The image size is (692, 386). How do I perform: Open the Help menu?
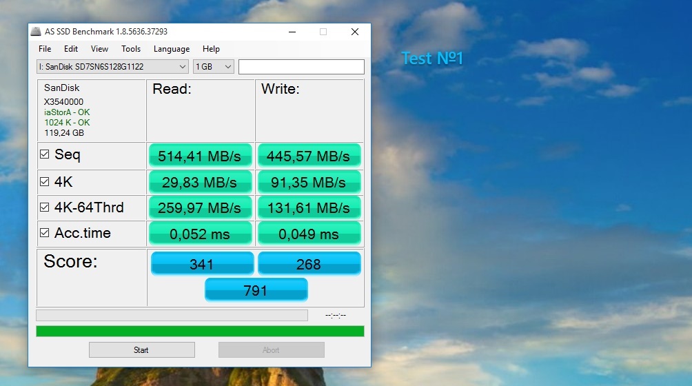click(211, 49)
